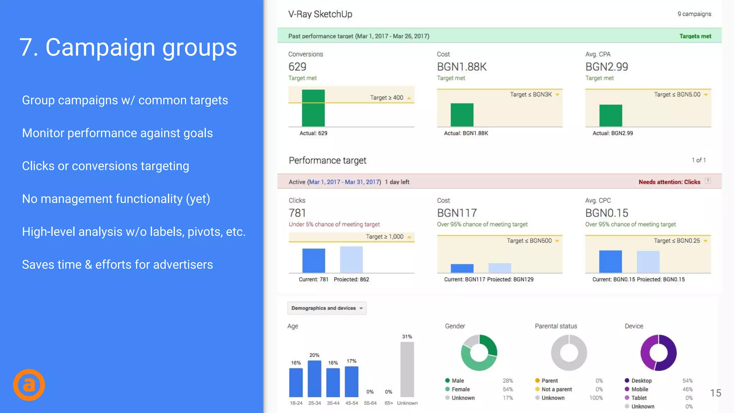Click the Needs attention: Clicks label
Viewport: 734px width, 413px height.
click(669, 182)
